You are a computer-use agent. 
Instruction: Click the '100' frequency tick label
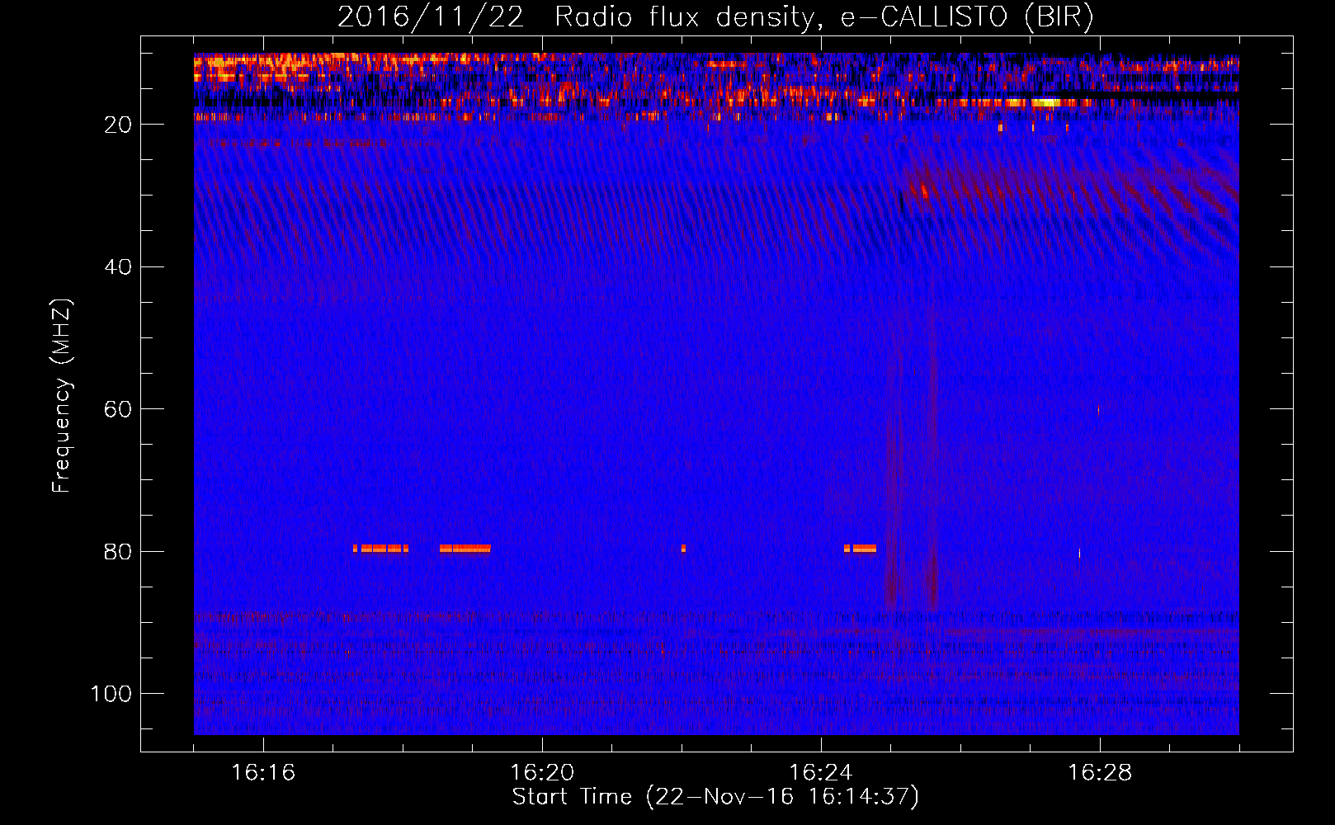tap(111, 694)
